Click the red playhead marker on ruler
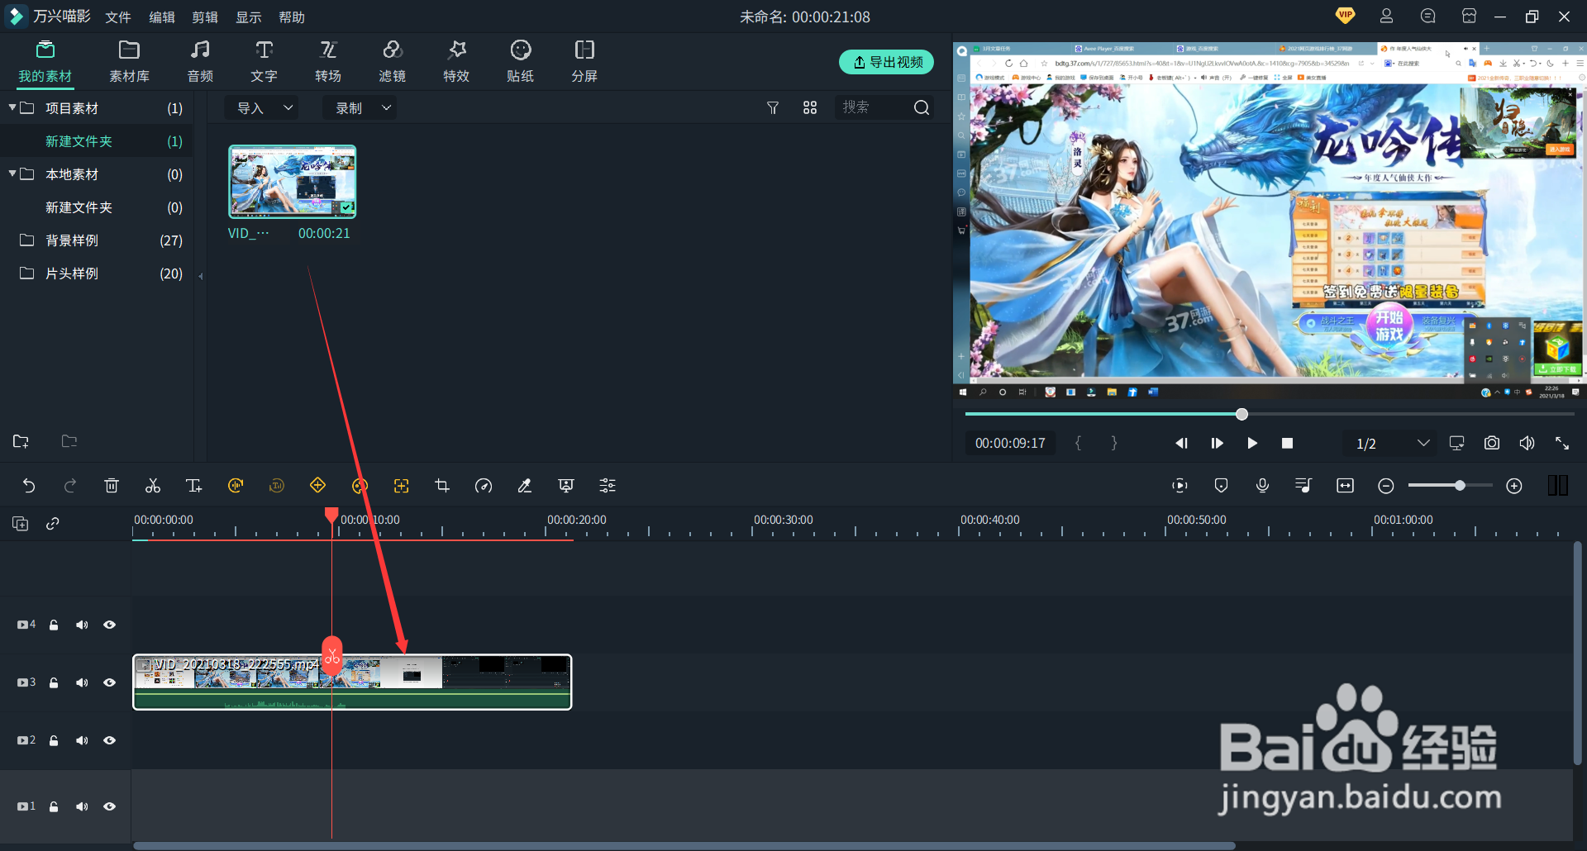This screenshot has height=851, width=1587. tap(331, 516)
